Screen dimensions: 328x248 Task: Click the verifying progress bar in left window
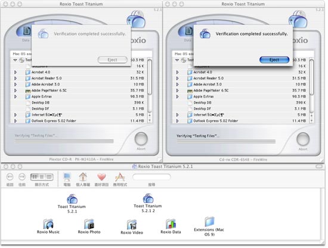click(x=64, y=141)
